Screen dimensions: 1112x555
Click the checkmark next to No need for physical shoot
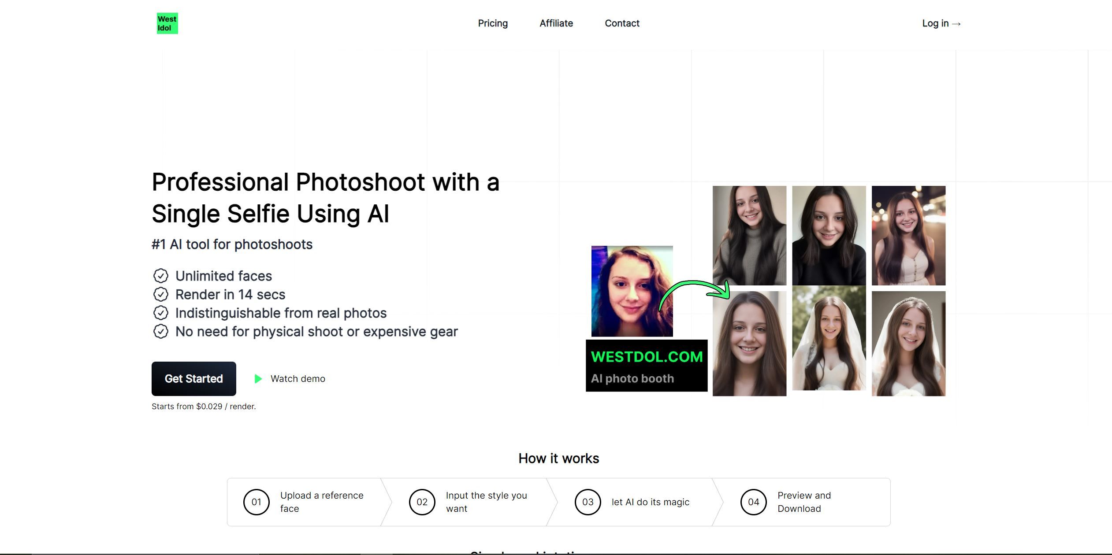click(x=161, y=331)
